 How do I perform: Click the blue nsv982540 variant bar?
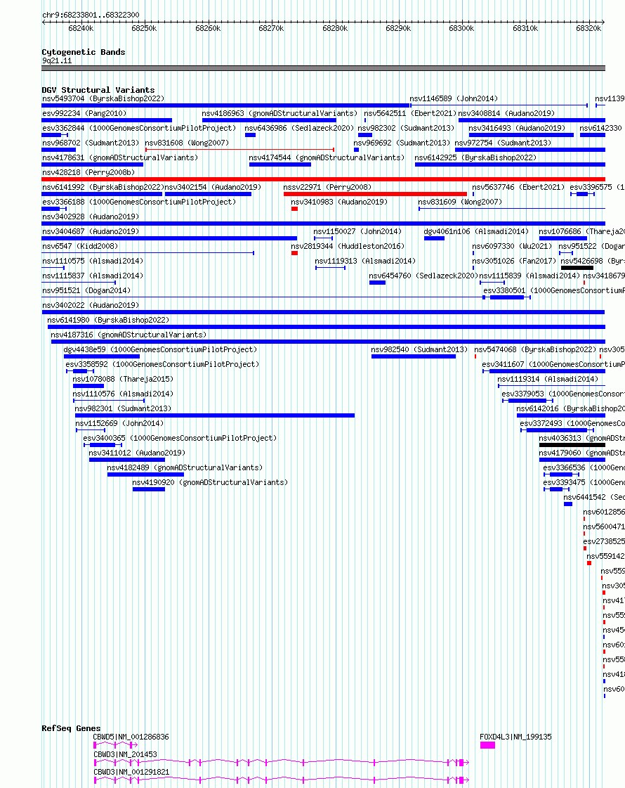[x=414, y=356]
